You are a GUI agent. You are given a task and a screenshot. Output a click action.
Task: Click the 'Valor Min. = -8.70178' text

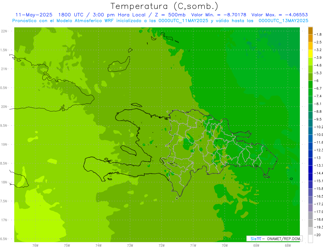point(219,15)
